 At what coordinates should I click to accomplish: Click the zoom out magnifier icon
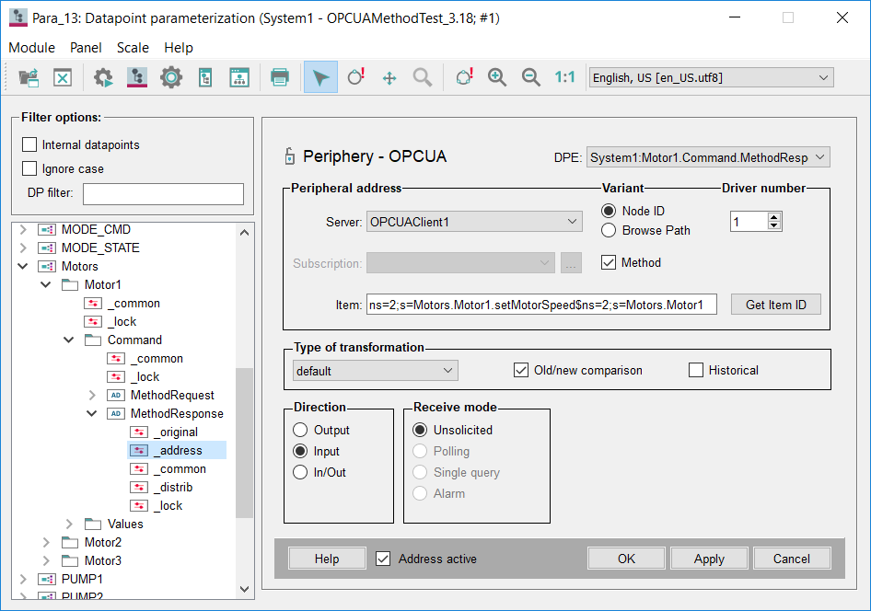click(531, 77)
